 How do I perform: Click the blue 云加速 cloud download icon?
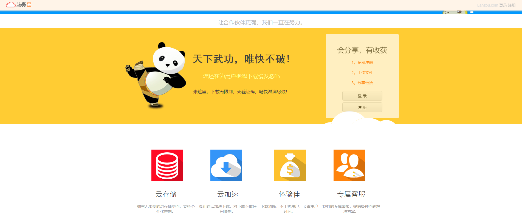click(226, 165)
